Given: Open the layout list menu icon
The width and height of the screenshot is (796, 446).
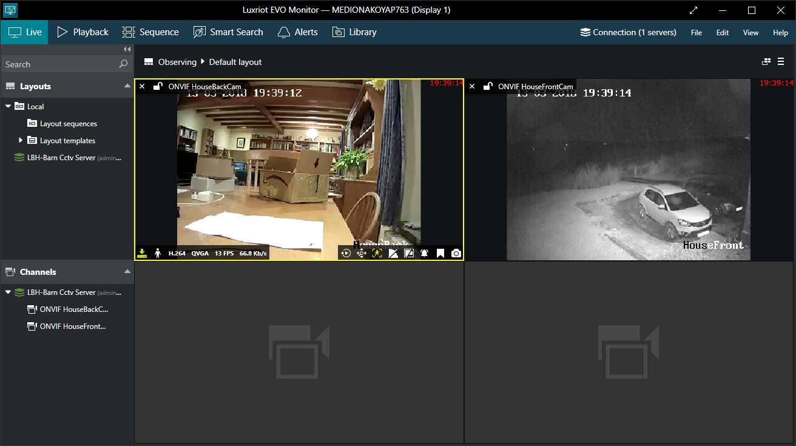Looking at the screenshot, I should click(x=781, y=61).
